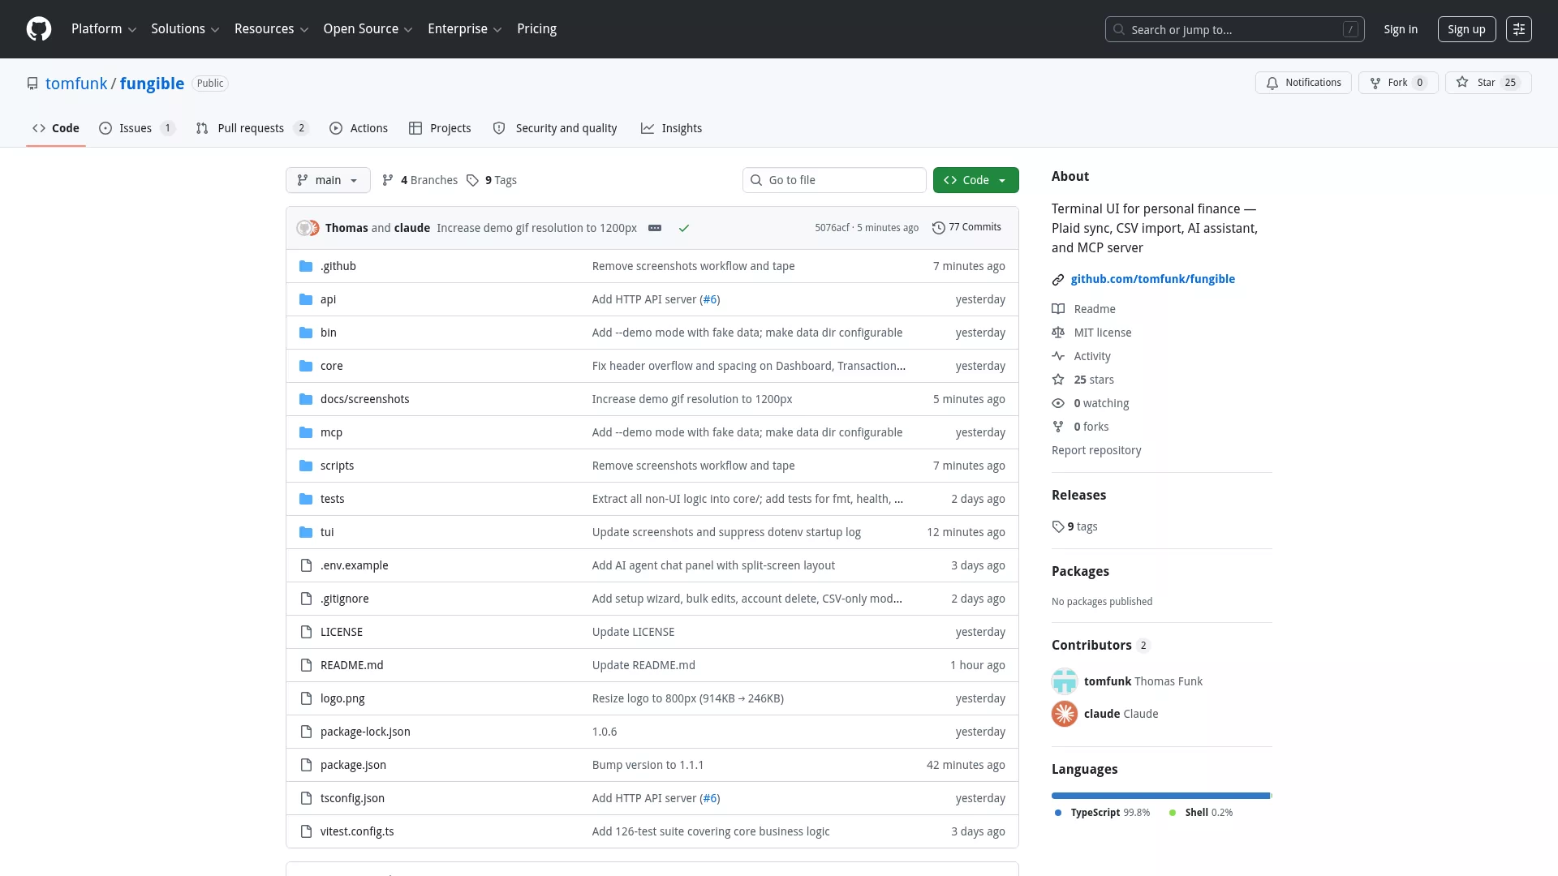The width and height of the screenshot is (1558, 876).
Task: Open docs/screenshots folder
Action: pyautogui.click(x=364, y=399)
